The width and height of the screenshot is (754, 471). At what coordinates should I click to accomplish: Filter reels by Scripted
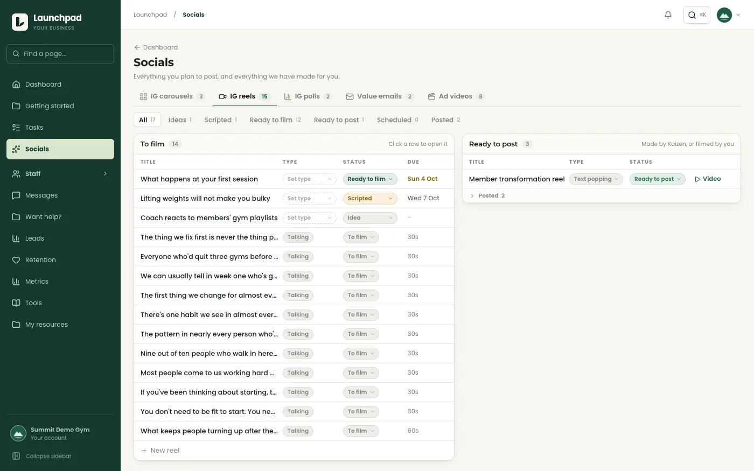(x=220, y=120)
